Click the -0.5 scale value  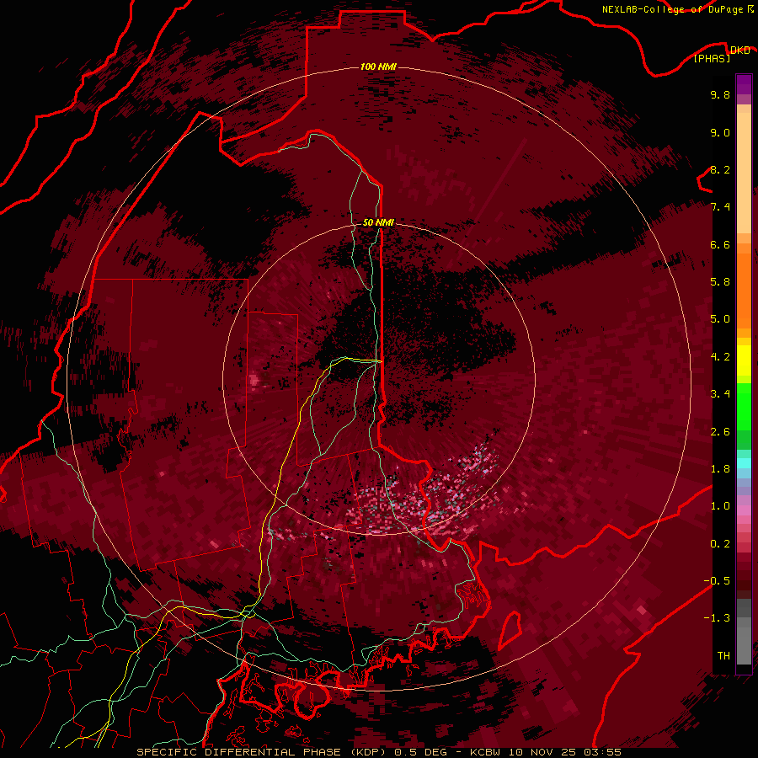click(x=717, y=581)
